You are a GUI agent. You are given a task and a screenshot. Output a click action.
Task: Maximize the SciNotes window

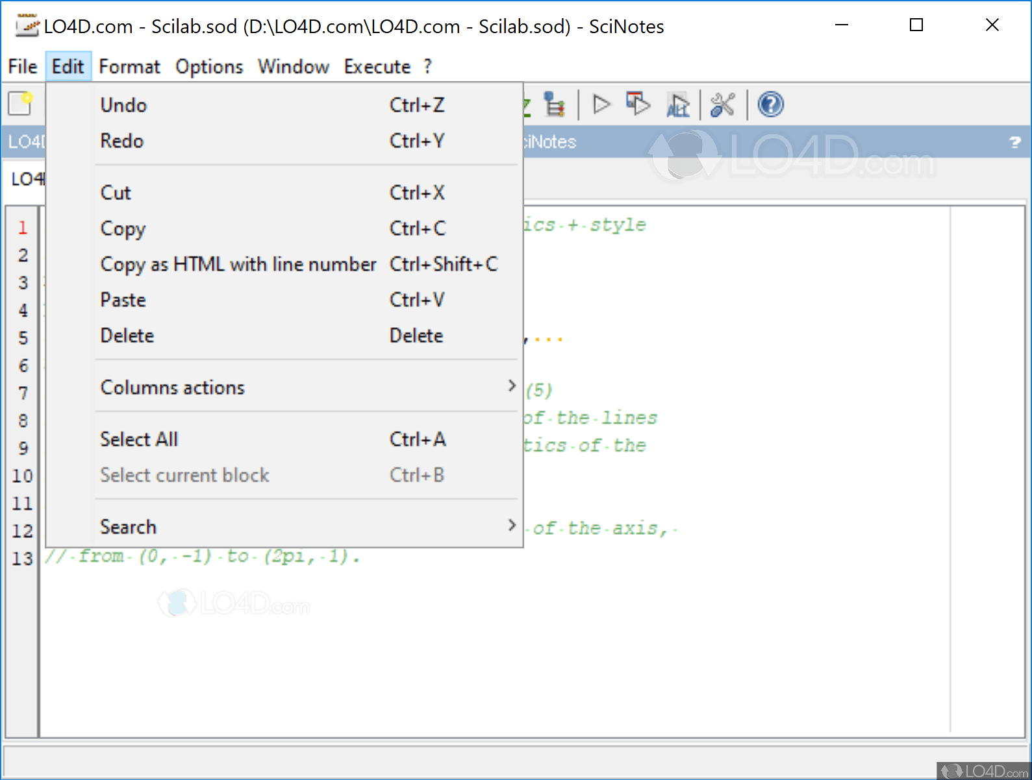pyautogui.click(x=916, y=25)
